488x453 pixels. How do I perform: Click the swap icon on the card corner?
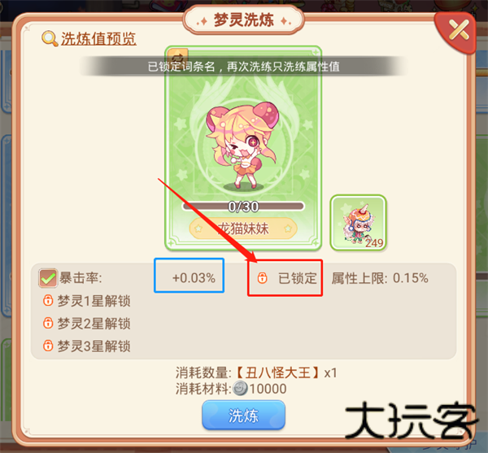point(177,55)
